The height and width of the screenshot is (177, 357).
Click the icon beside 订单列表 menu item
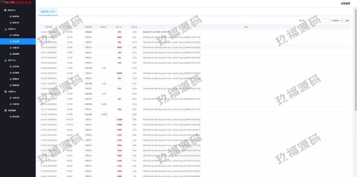10,35
